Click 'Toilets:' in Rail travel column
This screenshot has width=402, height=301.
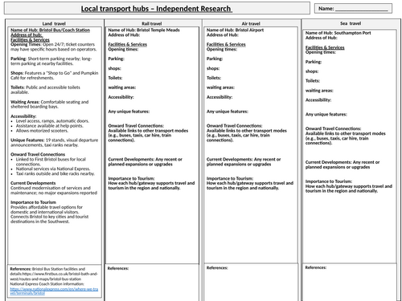tap(115, 78)
